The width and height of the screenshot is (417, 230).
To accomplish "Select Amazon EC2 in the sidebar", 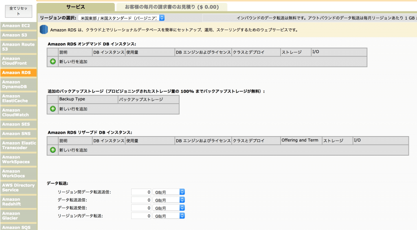I will click(x=18, y=26).
